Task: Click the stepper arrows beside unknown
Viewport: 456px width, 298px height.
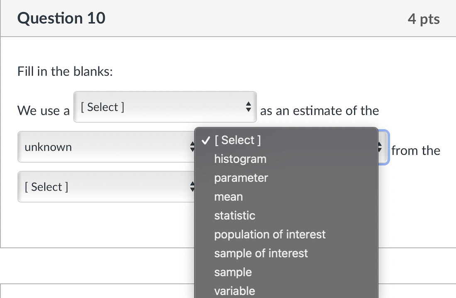Action: 191,147
